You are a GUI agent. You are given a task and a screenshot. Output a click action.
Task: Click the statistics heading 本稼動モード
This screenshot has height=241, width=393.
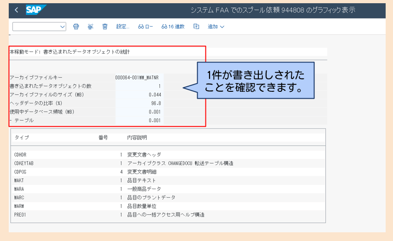70,52
